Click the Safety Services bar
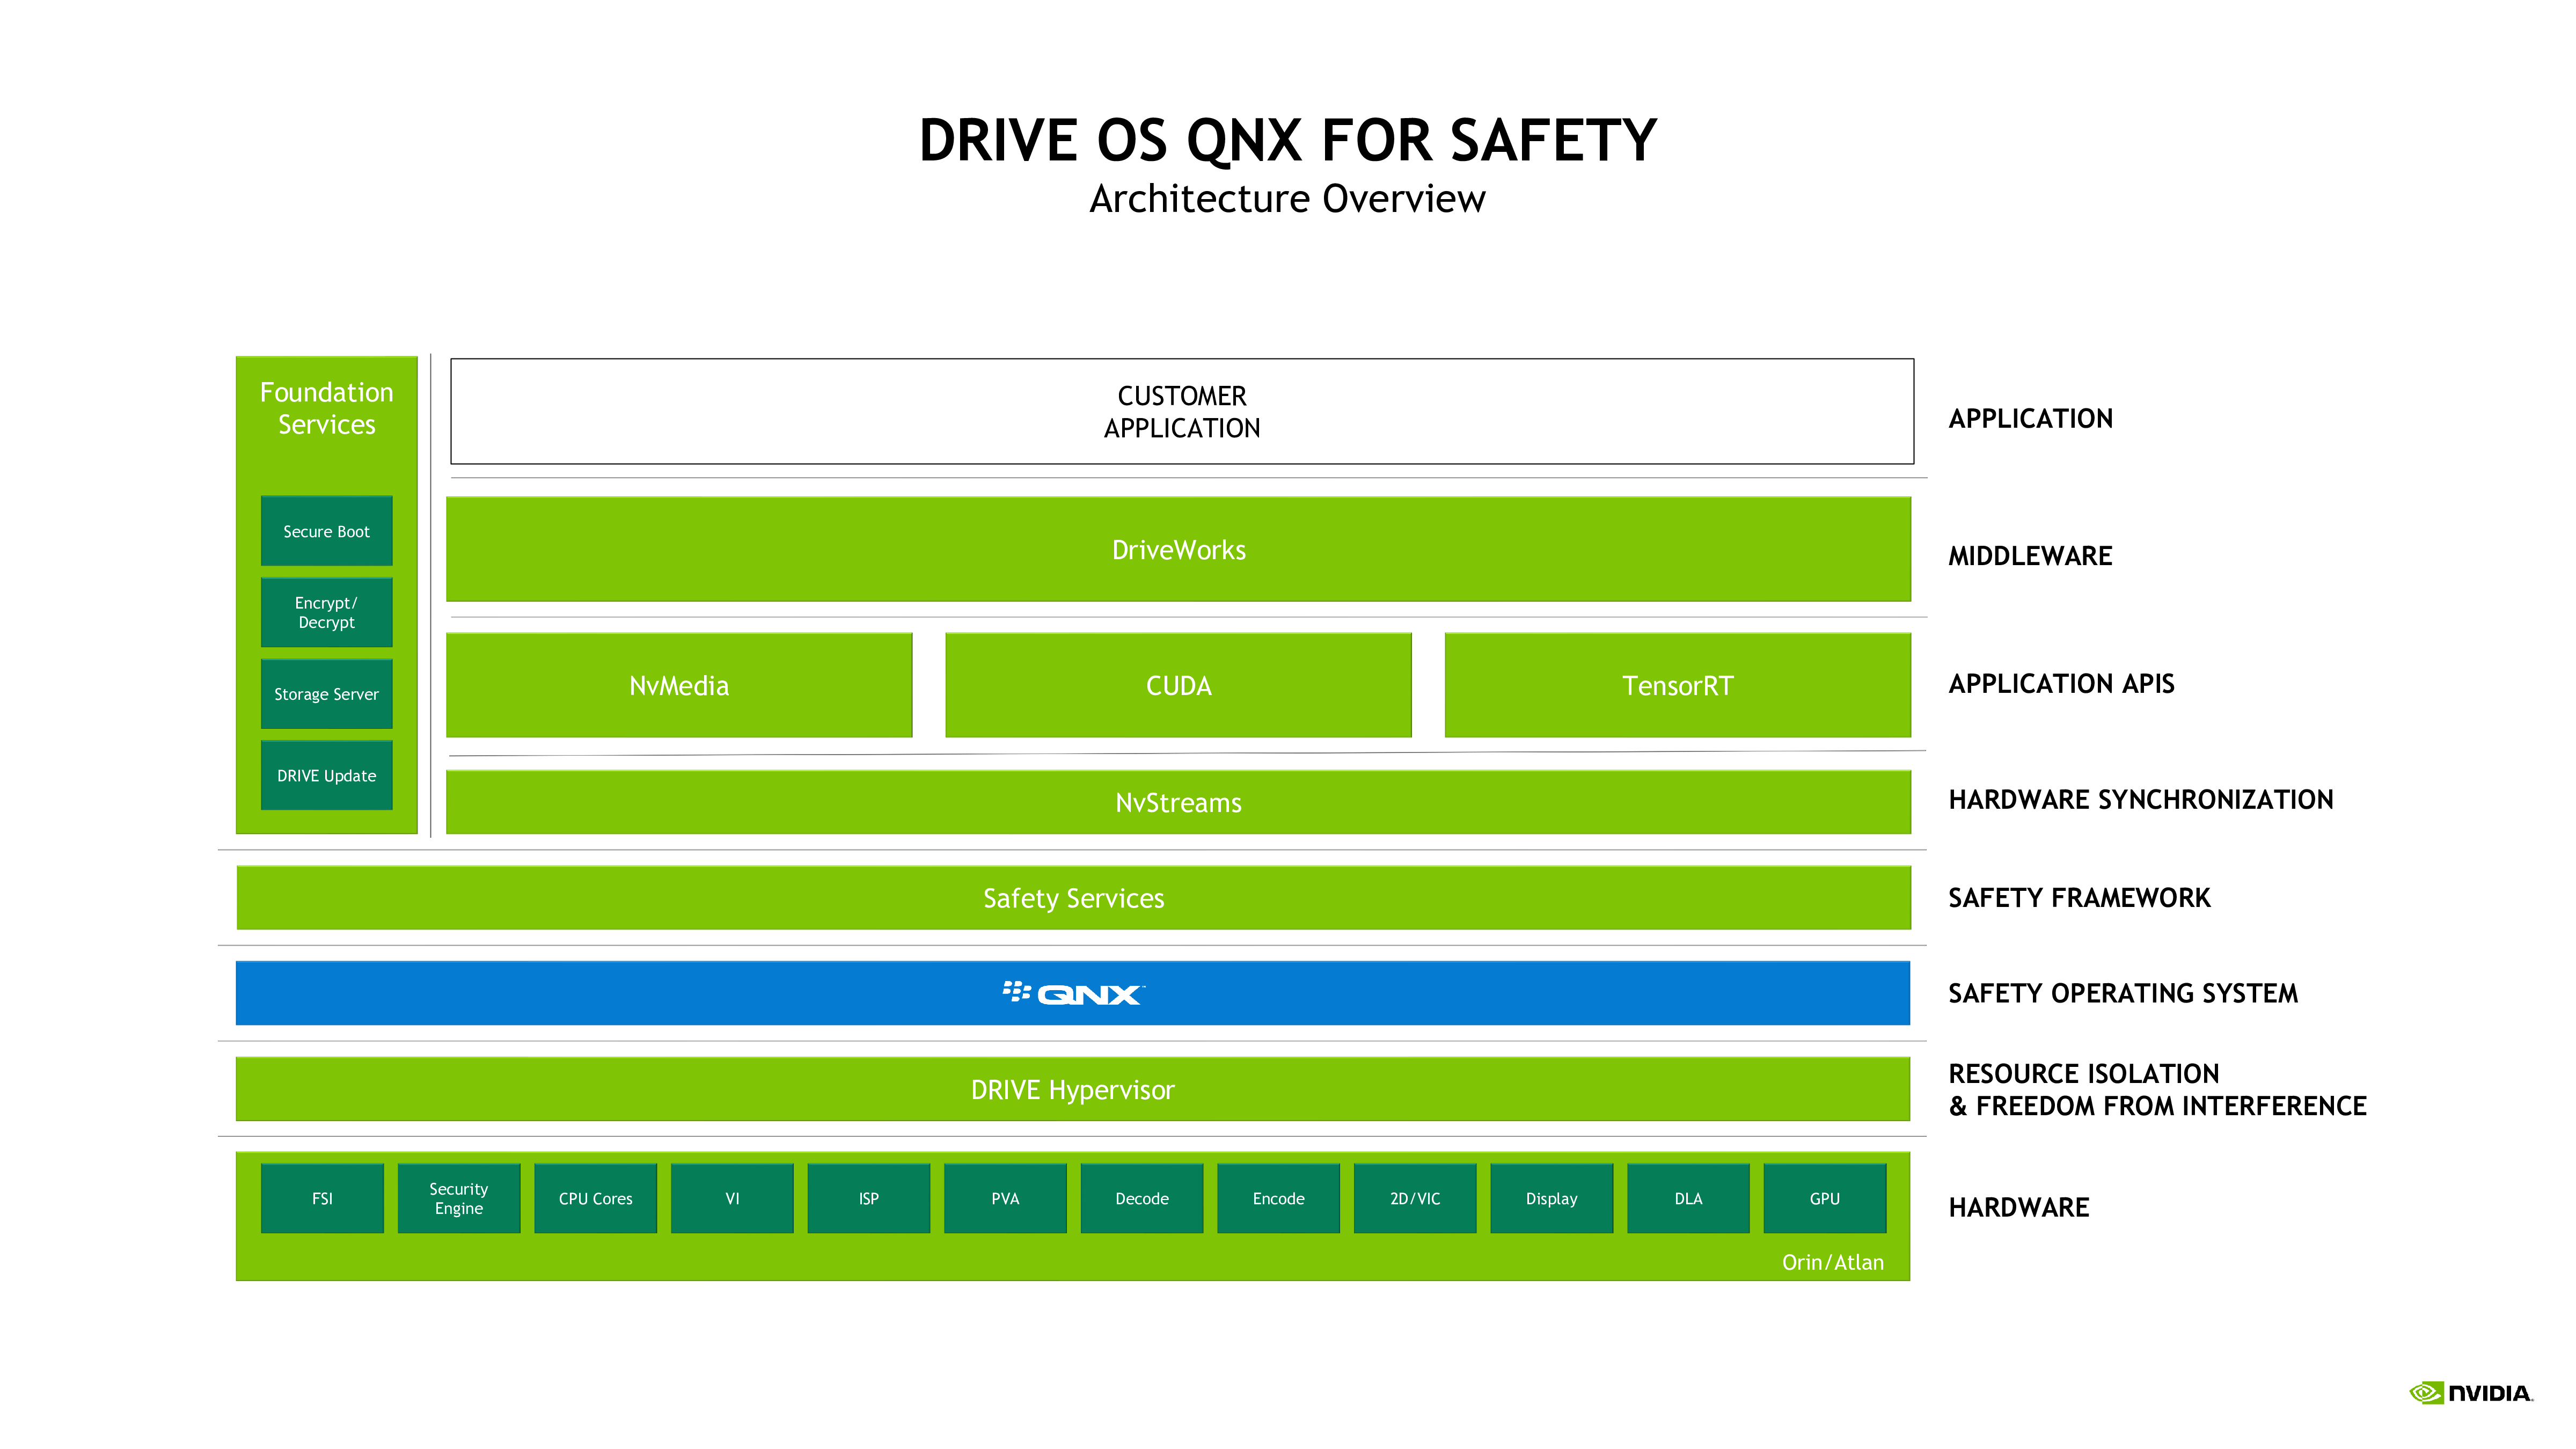Screen dimensions: 2576x1449 click(1073, 898)
